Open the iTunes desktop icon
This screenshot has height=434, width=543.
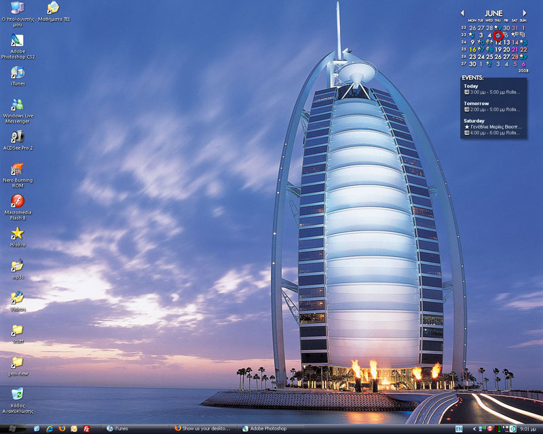click(x=18, y=73)
